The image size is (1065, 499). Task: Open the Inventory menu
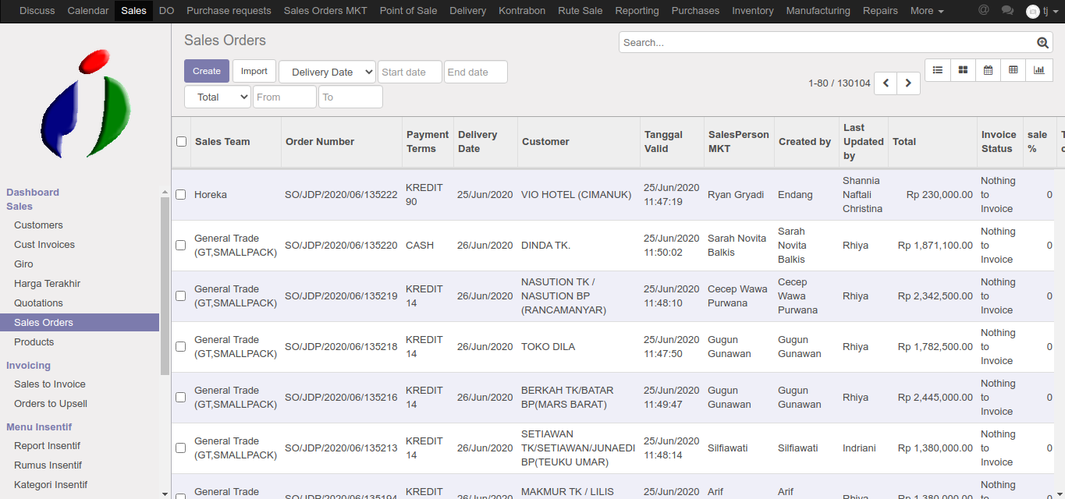pos(752,11)
